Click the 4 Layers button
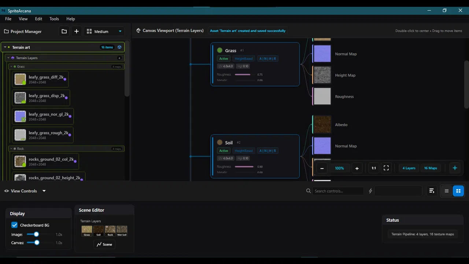469x264 pixels. pyautogui.click(x=409, y=168)
